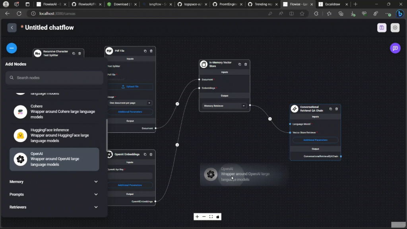This screenshot has width=407, height=229.
Task: Open a new browser tab
Action: click(x=355, y=4)
